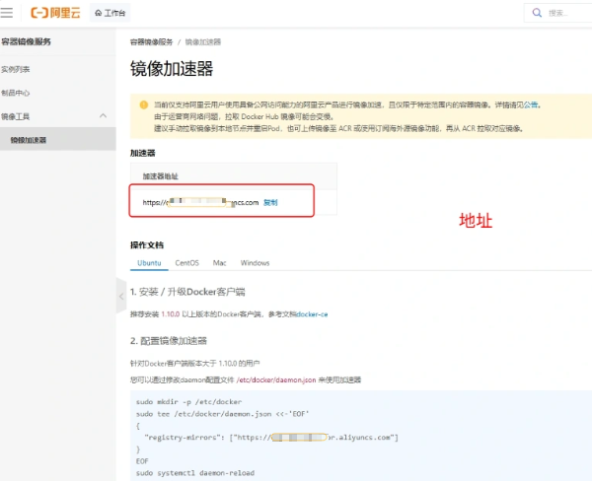Click the 加速器地址 header label
Image resolution: width=592 pixels, height=481 pixels.
click(x=160, y=176)
